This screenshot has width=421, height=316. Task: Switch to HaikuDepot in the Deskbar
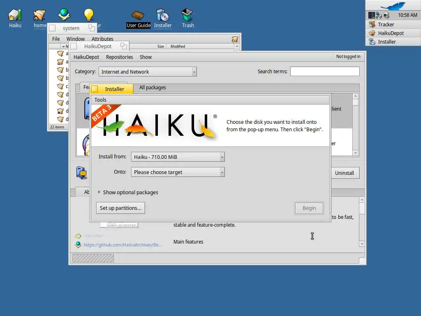click(393, 33)
